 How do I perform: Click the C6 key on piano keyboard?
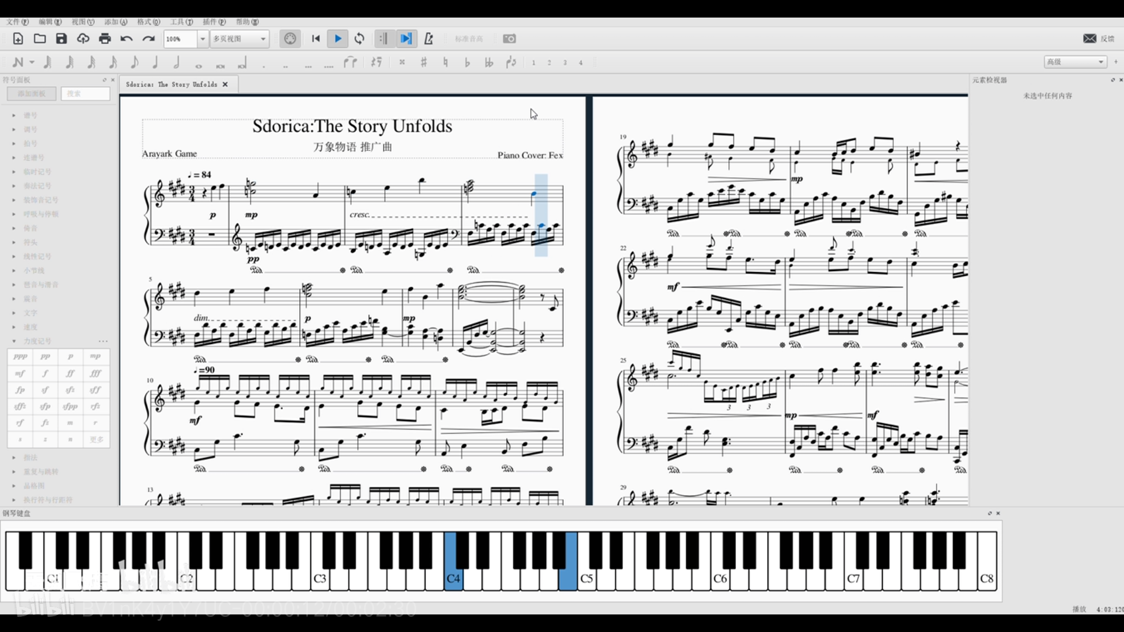tap(720, 578)
